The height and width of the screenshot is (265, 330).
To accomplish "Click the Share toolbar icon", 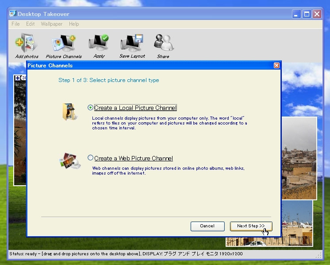I will coord(163,46).
